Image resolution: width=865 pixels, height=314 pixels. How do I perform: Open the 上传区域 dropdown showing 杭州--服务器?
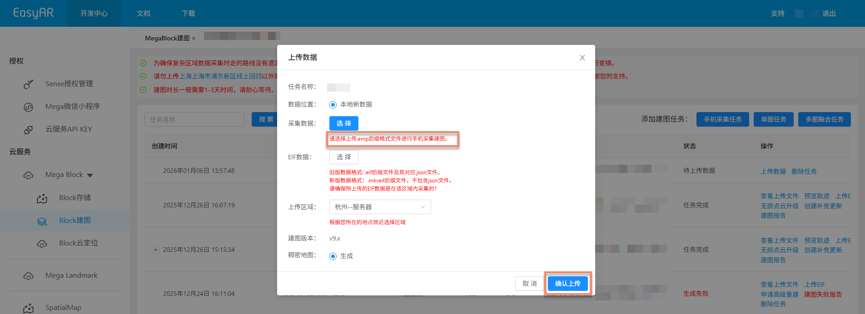click(380, 207)
